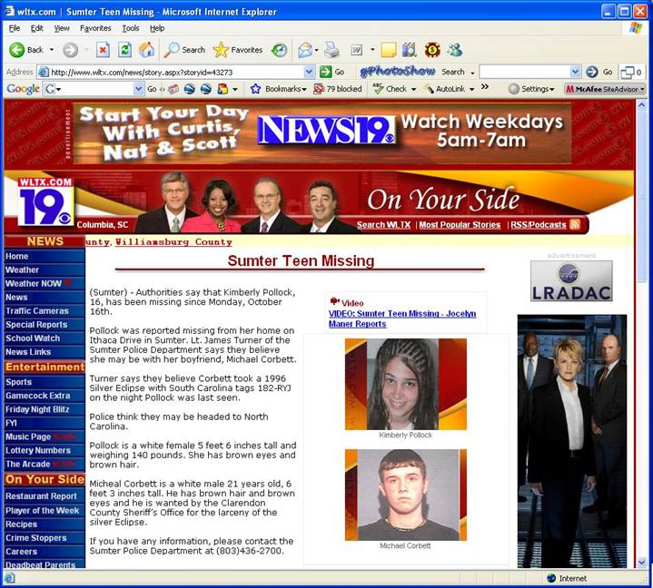Click the popup window counter icon
653x588 pixels.
(630, 73)
